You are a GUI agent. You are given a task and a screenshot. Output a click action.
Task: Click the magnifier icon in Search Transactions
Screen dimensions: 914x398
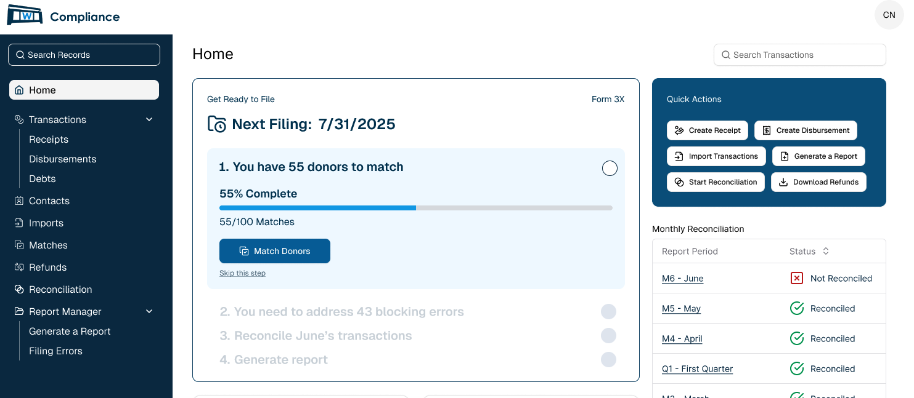click(x=726, y=55)
